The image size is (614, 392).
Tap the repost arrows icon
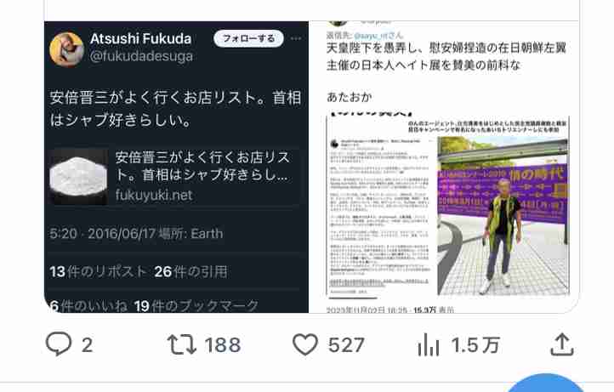[x=181, y=344]
